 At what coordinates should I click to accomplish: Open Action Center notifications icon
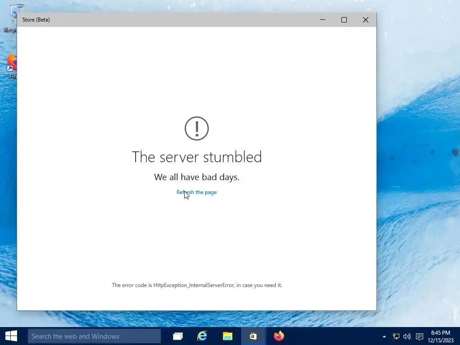click(x=420, y=336)
